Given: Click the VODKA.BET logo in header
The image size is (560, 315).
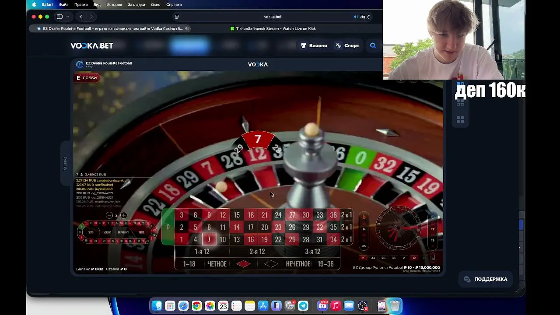Looking at the screenshot, I should (x=92, y=45).
